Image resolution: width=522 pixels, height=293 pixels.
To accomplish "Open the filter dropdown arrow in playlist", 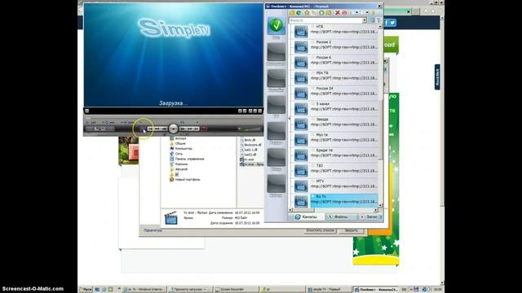I will pyautogui.click(x=365, y=20).
